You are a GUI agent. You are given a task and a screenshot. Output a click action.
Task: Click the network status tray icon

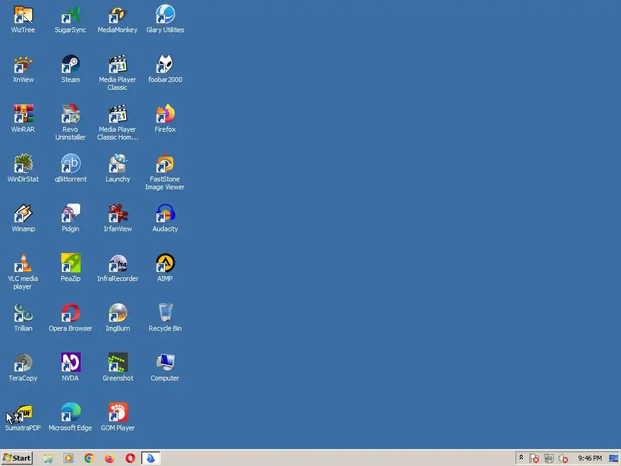[548, 459]
